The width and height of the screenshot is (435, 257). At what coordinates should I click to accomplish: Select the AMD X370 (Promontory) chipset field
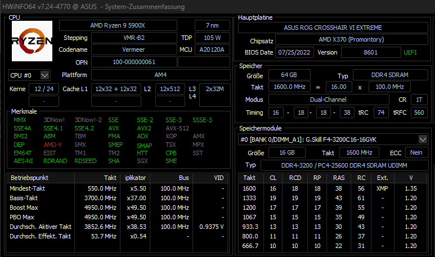click(x=352, y=39)
